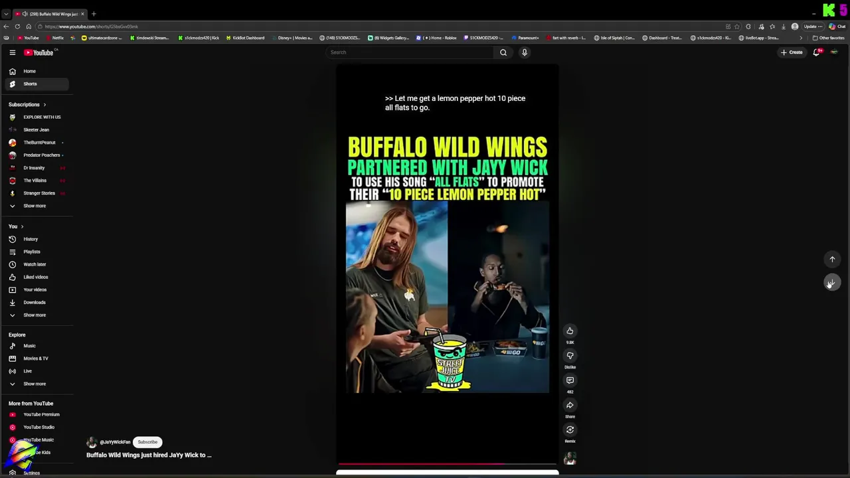The image size is (850, 478).
Task: Open the @JaYyWickFan channel name
Action: 115,442
